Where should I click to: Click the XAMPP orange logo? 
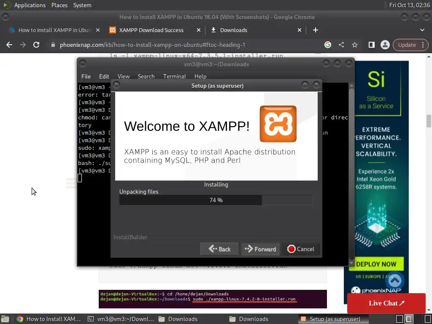[278, 124]
